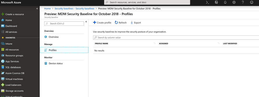259x97 pixels.
Task: Open the notifications bell
Action: (225, 2)
